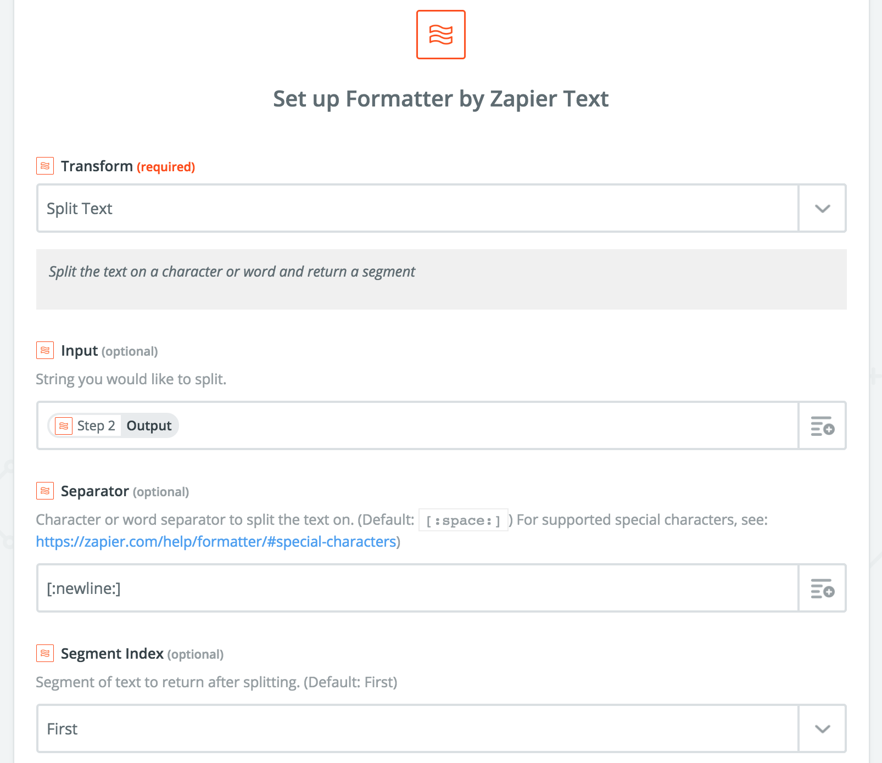Image resolution: width=882 pixels, height=763 pixels.
Task: Click the 'Set up Formatter by Zapier Text' heading
Action: (441, 99)
